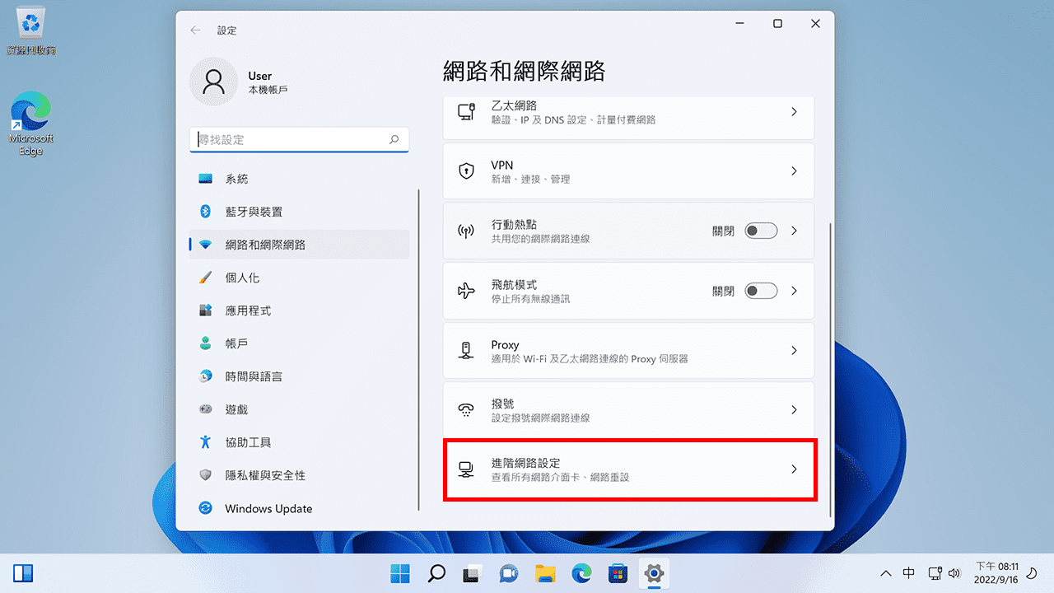Image resolution: width=1054 pixels, height=593 pixels.
Task: Turn on 飛航模式
Action: point(760,291)
